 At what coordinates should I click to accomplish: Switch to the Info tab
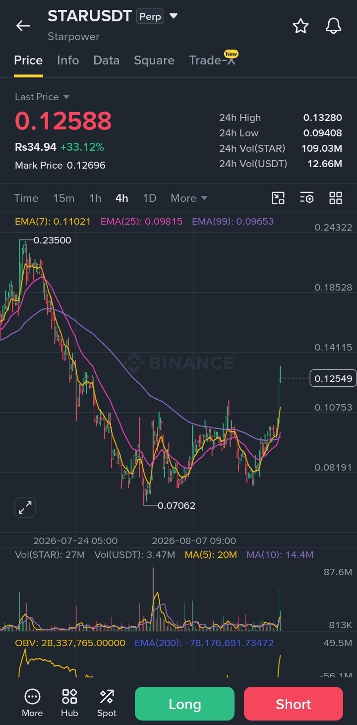[68, 60]
